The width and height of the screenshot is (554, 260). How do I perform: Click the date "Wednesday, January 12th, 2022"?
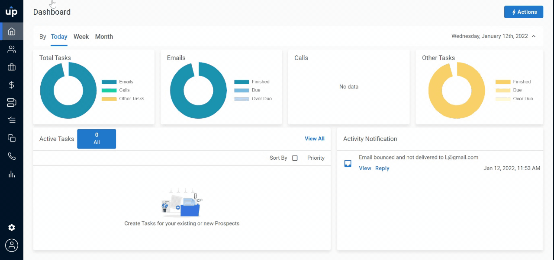click(x=490, y=36)
